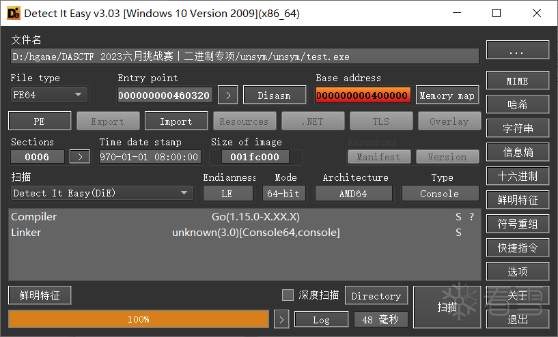Open the scan Log
The height and width of the screenshot is (337, 558).
(x=322, y=319)
